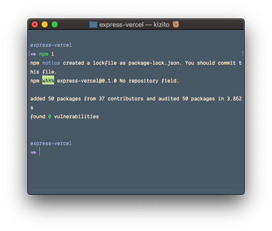Minimize the terminal with the yellow button
The height and width of the screenshot is (231, 272).
click(x=45, y=24)
